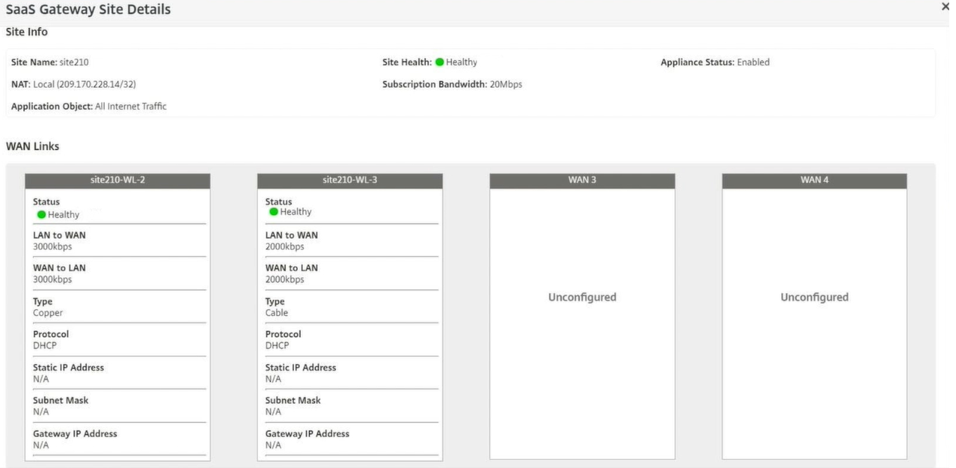Select the site210-WL-2 card header
This screenshot has height=468, width=956.
[x=118, y=181]
